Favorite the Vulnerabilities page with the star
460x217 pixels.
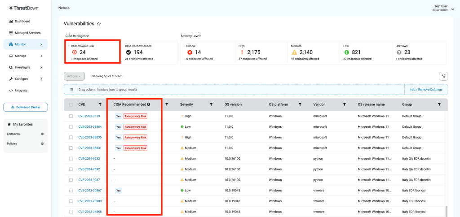[99, 24]
